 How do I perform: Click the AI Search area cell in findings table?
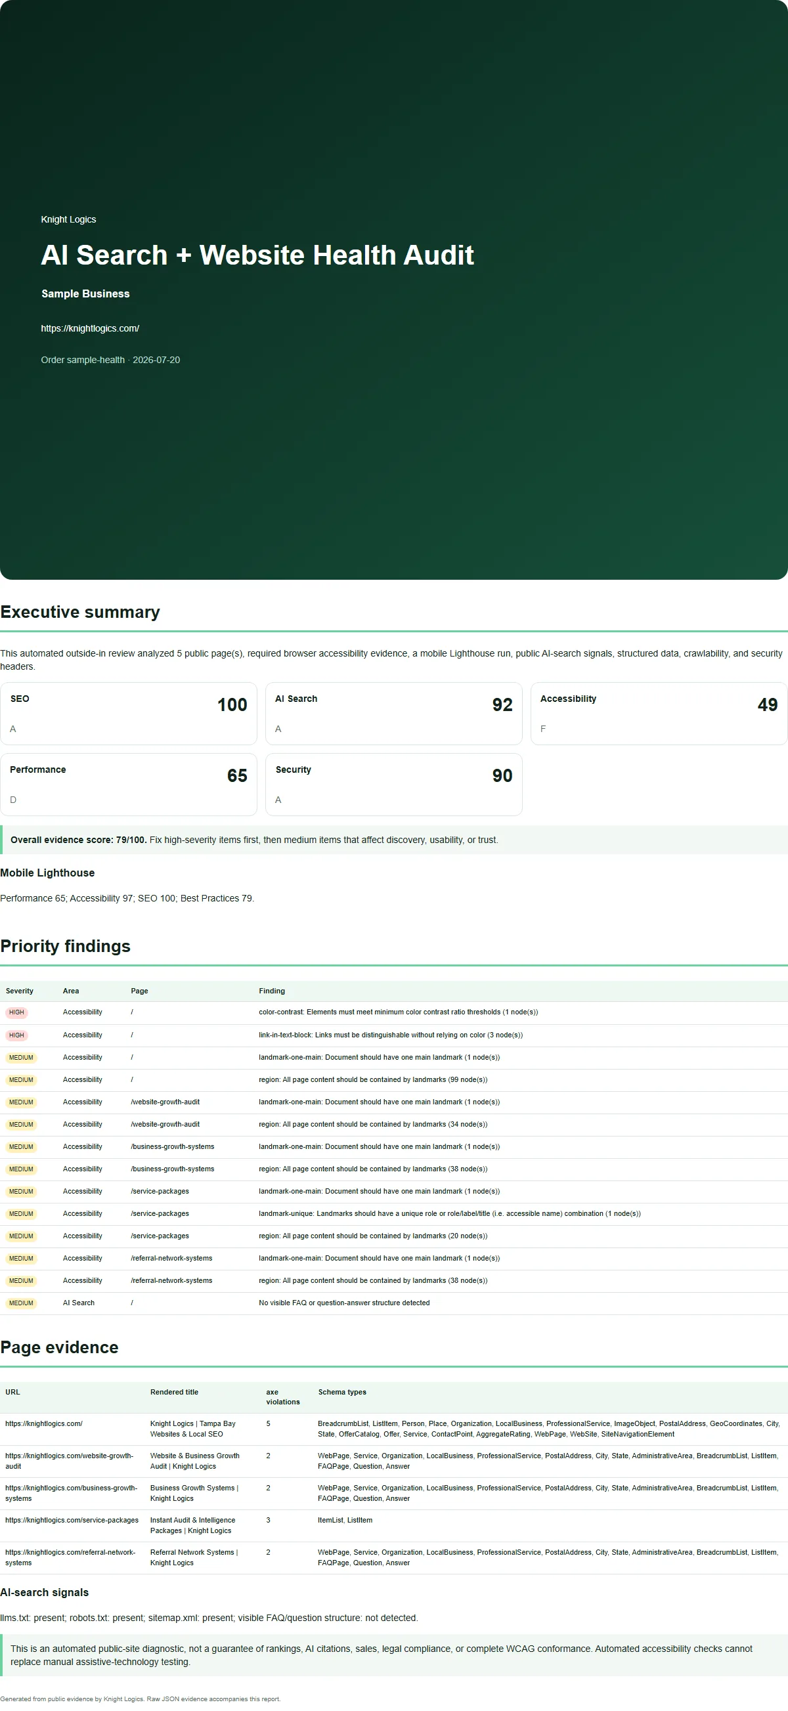click(x=78, y=1303)
